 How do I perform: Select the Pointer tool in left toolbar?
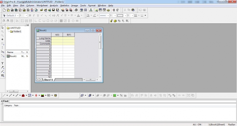[2, 28]
